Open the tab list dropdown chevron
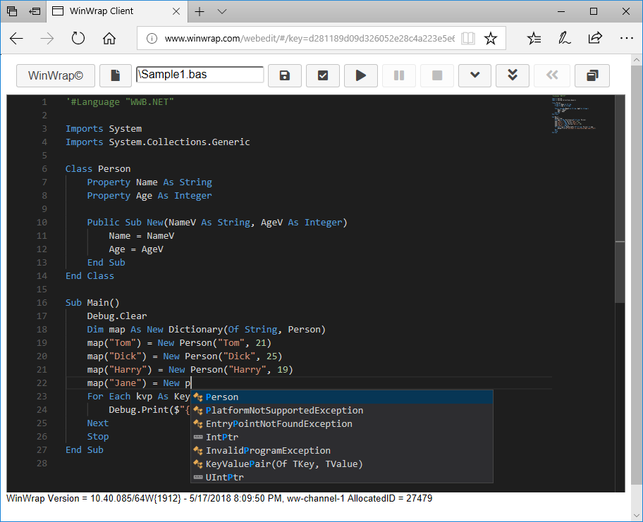Screen dimensions: 643x522 pos(221,11)
